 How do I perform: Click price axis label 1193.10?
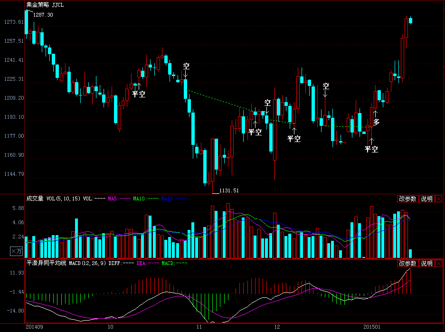(14, 117)
